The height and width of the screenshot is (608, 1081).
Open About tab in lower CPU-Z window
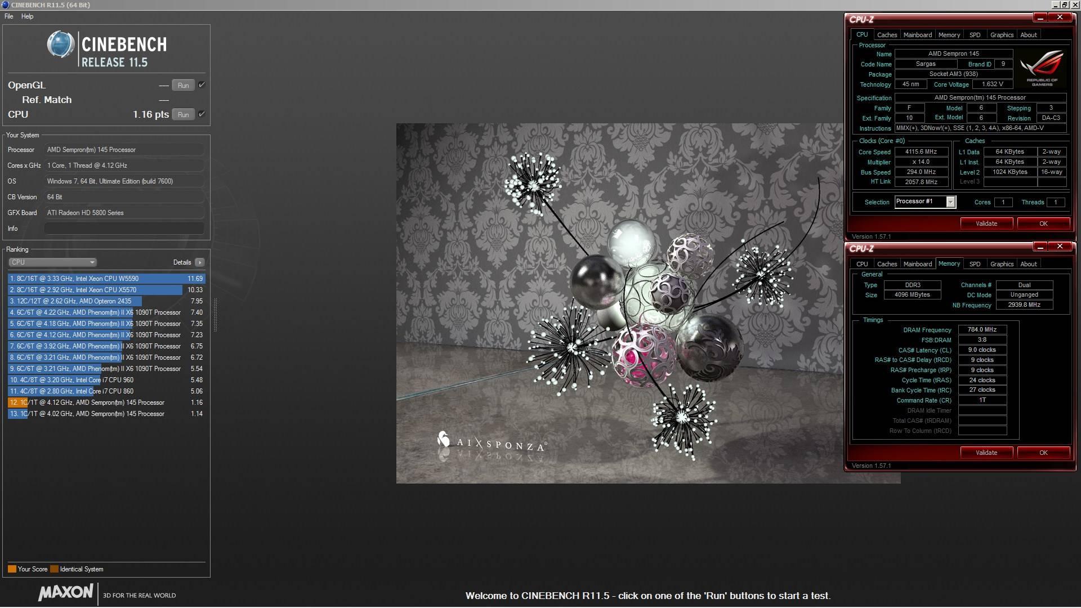tap(1028, 264)
